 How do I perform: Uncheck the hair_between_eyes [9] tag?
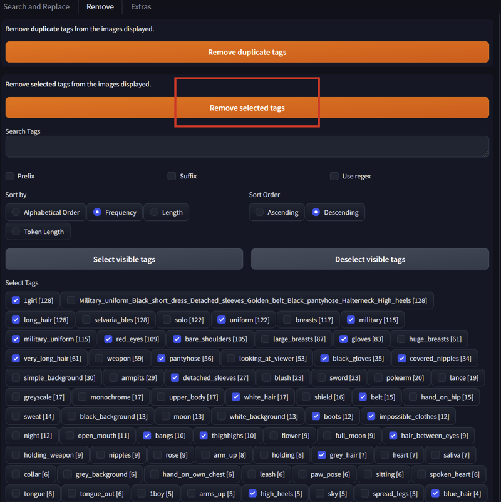[393, 436]
